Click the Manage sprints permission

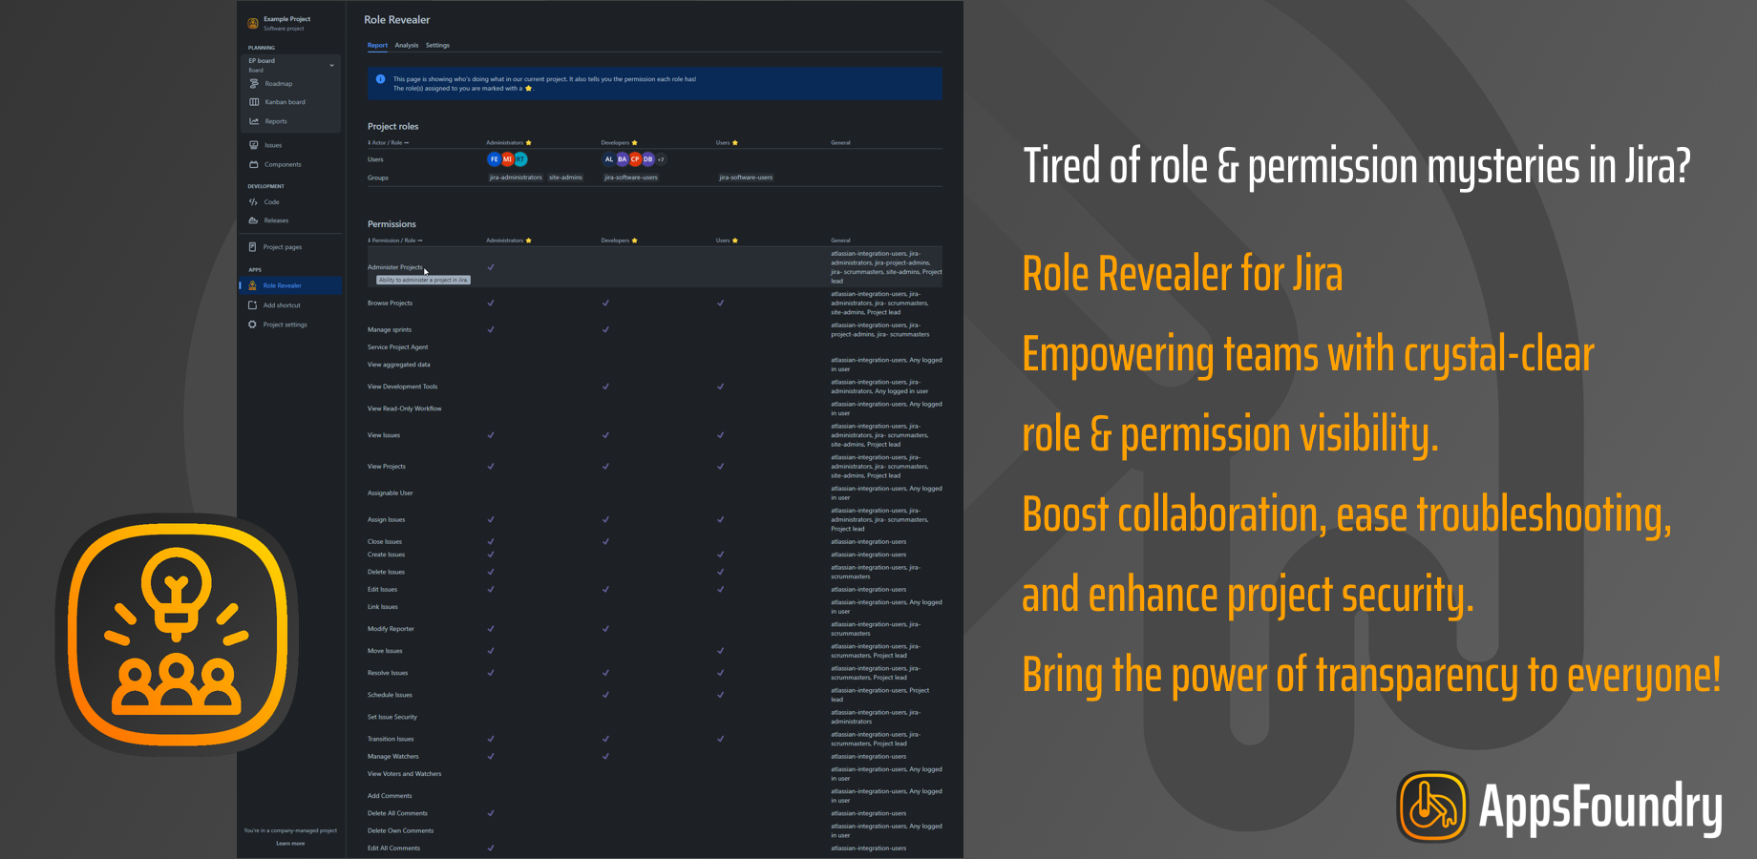tap(390, 329)
